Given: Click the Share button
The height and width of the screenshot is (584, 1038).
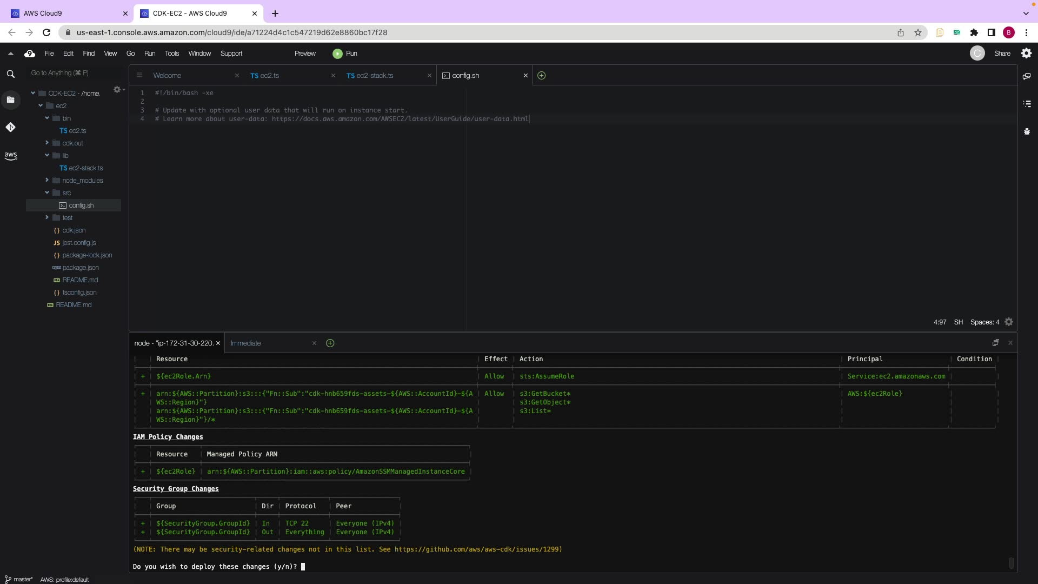Looking at the screenshot, I should coord(1002,54).
